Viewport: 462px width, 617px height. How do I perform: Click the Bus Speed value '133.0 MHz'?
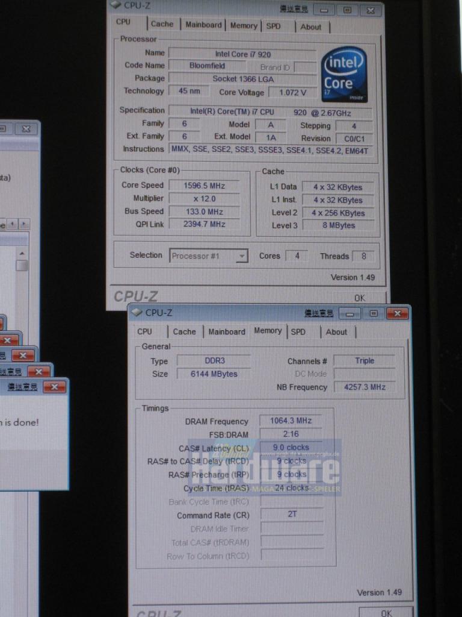click(205, 211)
